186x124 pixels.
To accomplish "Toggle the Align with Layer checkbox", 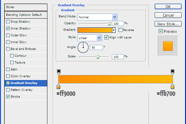I will (x=106, y=38).
